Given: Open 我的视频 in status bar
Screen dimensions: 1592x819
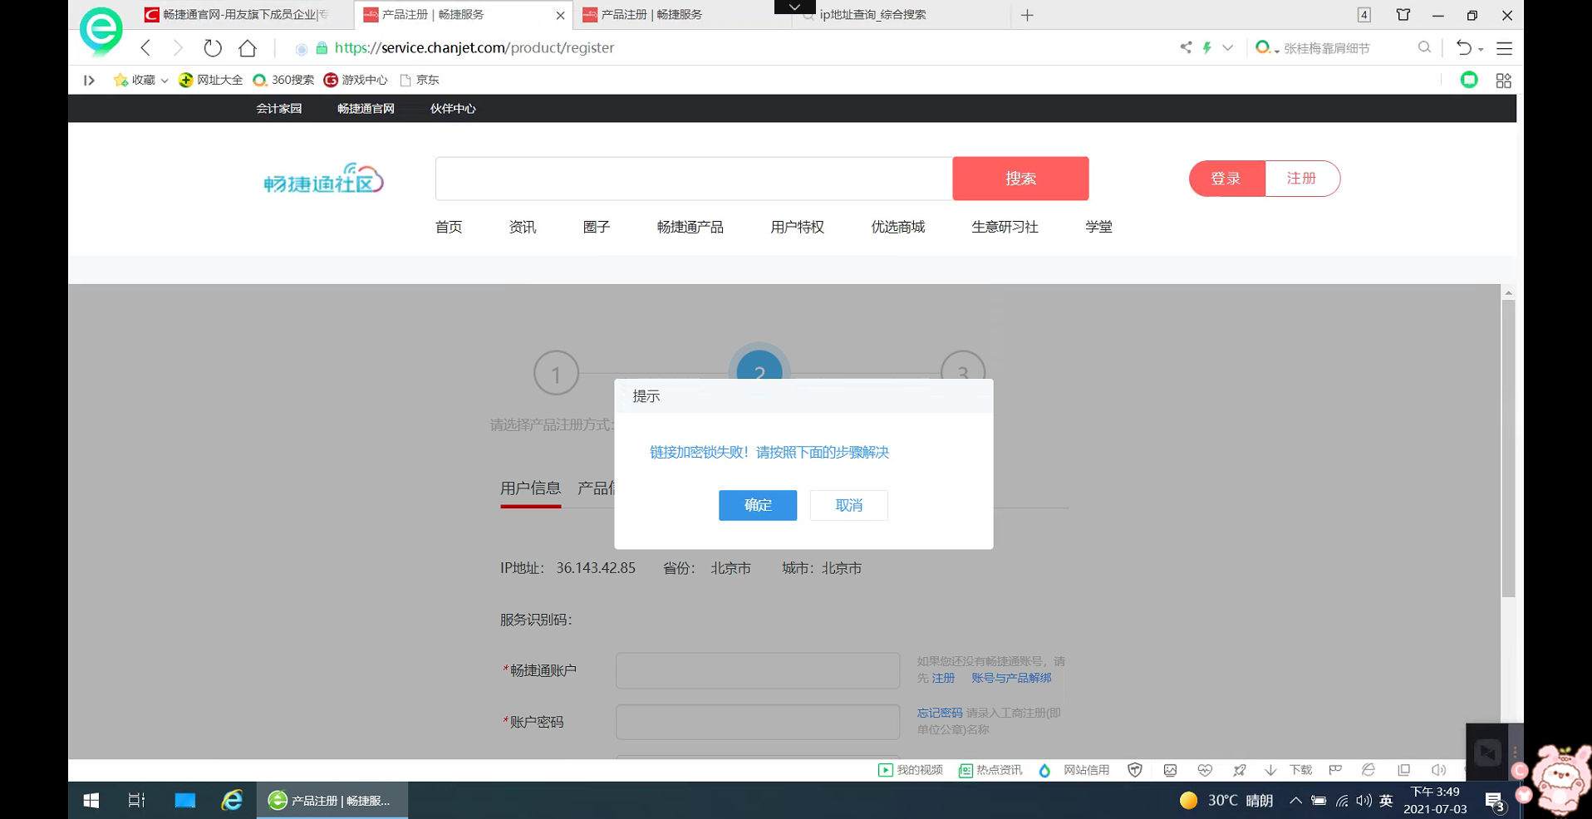Looking at the screenshot, I should tap(911, 770).
